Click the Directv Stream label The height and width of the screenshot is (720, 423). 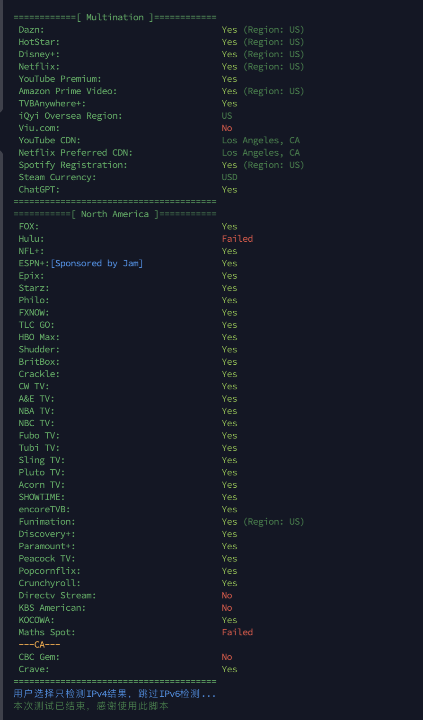click(57, 596)
